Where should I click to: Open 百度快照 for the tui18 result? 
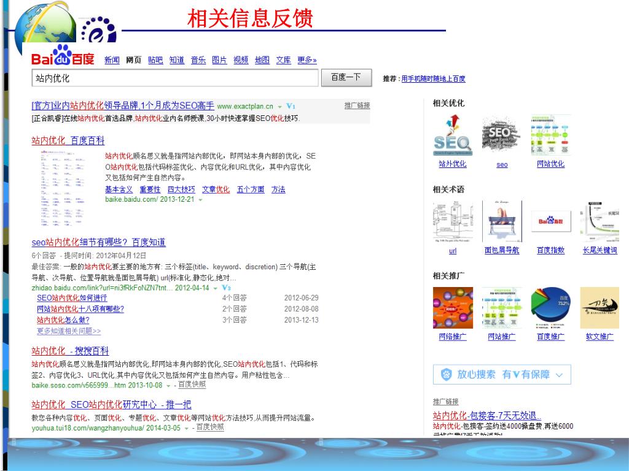click(210, 427)
